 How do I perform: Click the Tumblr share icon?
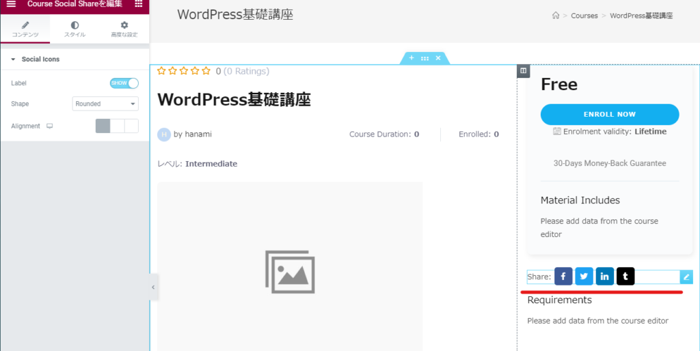(625, 277)
